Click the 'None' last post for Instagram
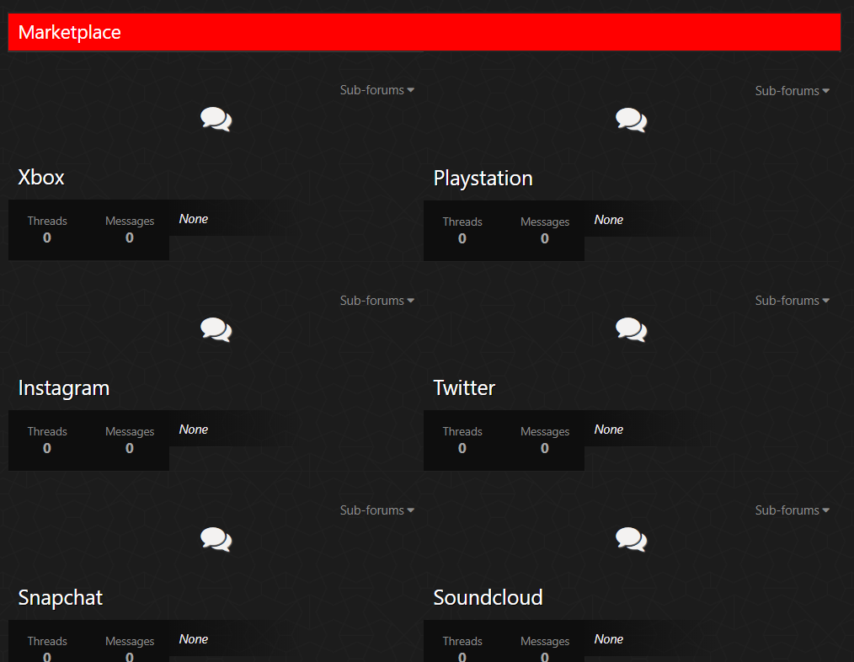This screenshot has height=662, width=854. click(x=194, y=430)
